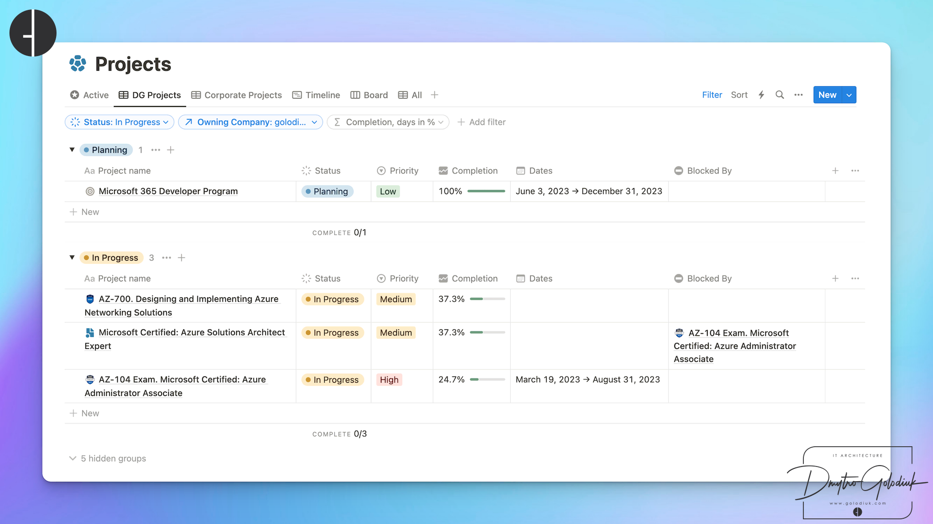Open Planning table column options ellipsis

pos(855,171)
